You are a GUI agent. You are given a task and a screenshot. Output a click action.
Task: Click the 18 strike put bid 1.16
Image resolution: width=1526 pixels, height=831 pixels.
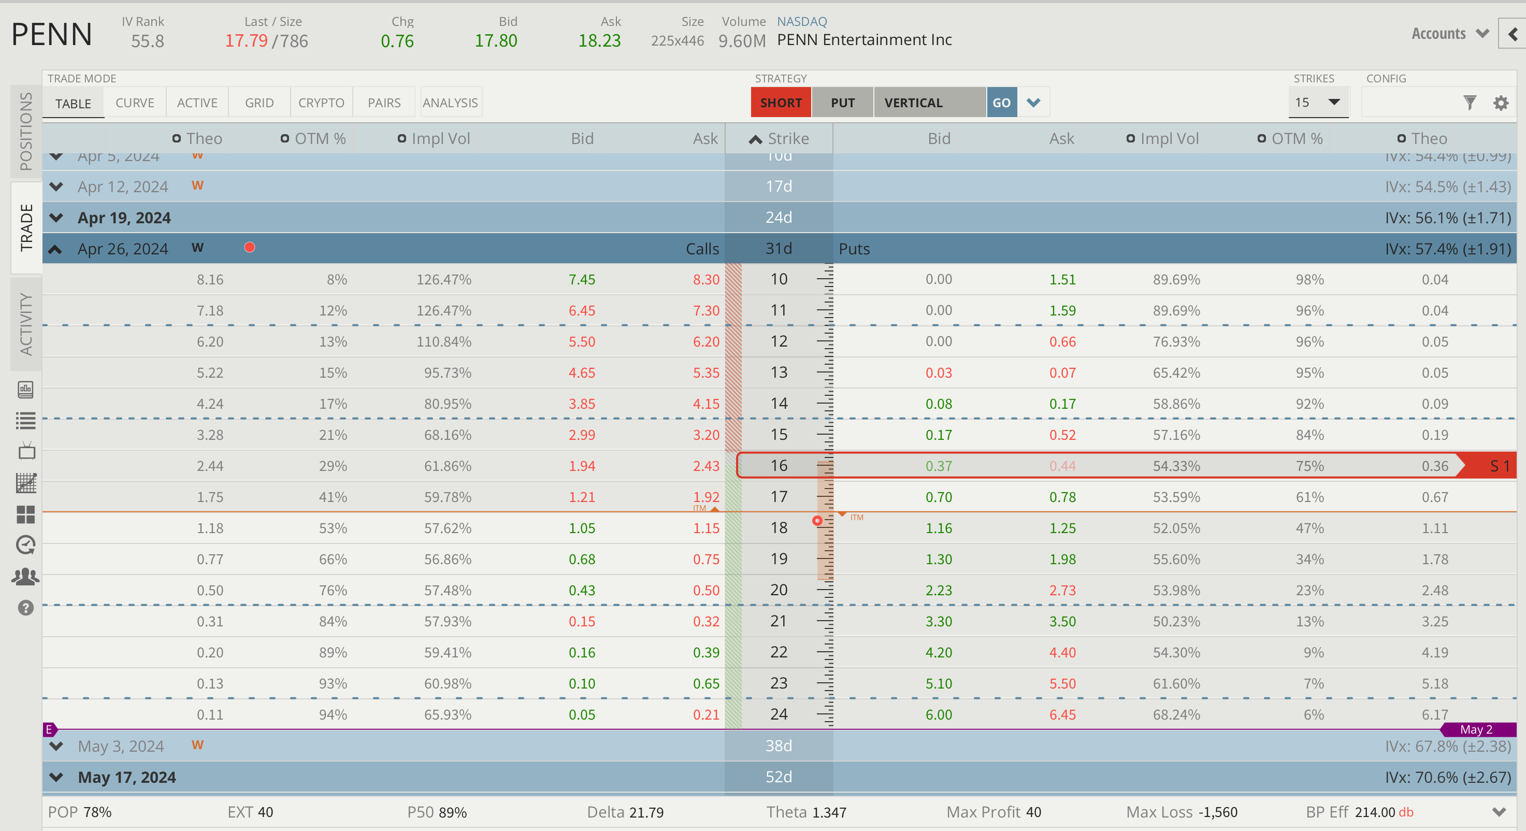coord(939,528)
